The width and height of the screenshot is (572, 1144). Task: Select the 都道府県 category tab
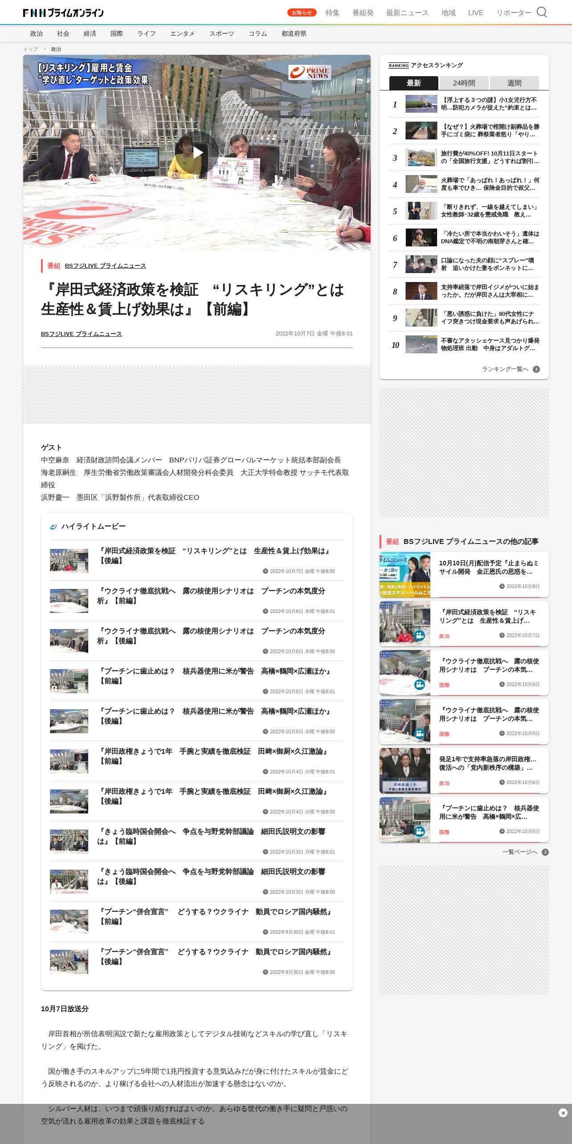(294, 33)
